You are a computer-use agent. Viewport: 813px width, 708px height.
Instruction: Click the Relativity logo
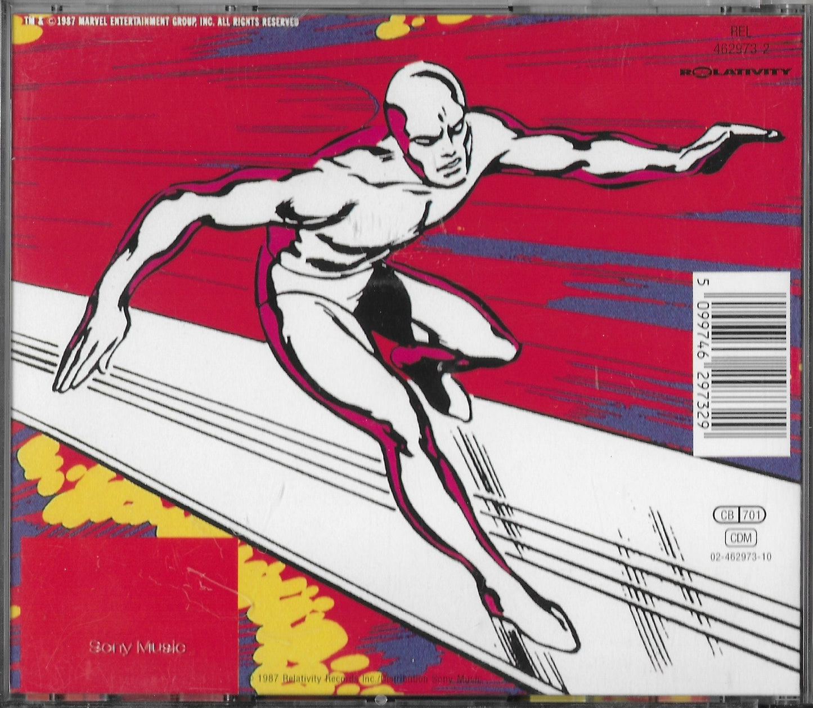coord(735,72)
